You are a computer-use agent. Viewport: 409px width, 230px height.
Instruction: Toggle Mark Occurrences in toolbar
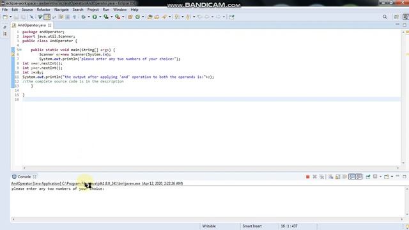pyautogui.click(x=47, y=17)
